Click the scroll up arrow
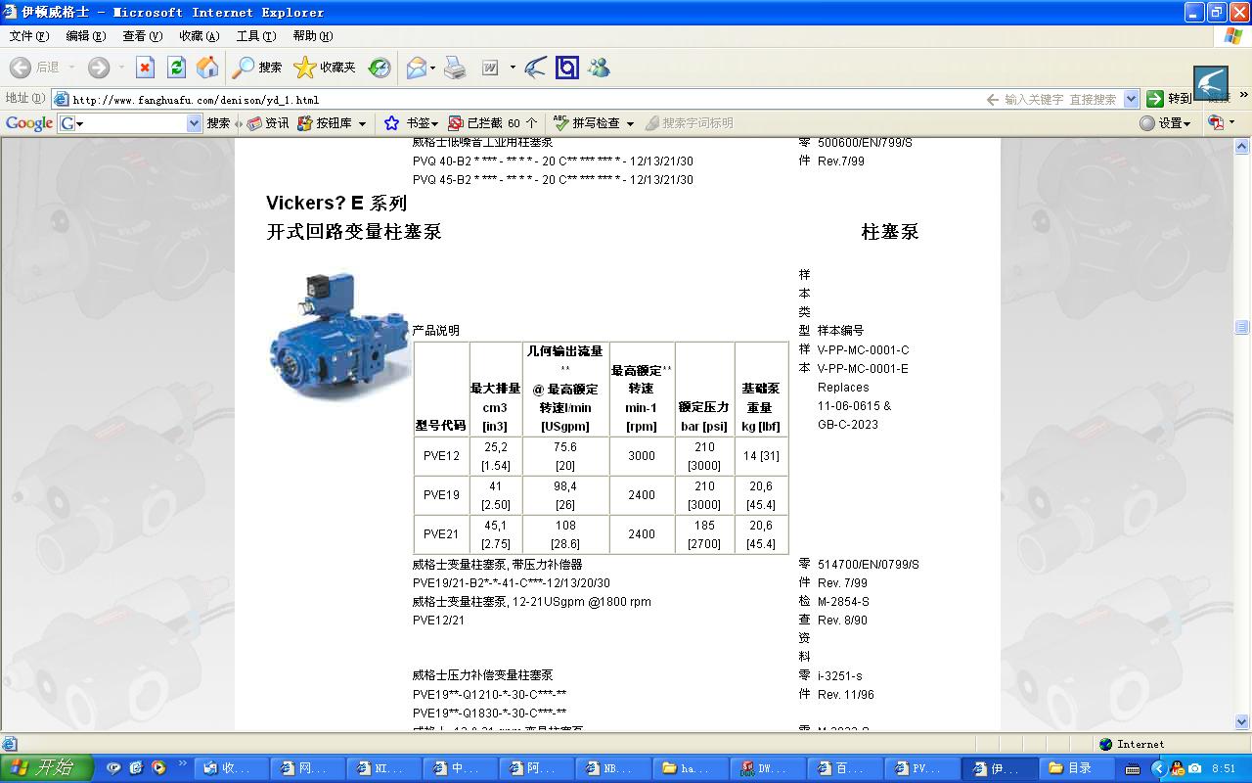 [x=1242, y=147]
